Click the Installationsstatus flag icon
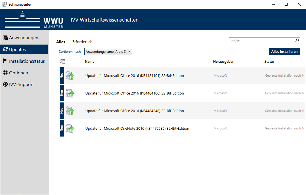 click(x=5, y=61)
